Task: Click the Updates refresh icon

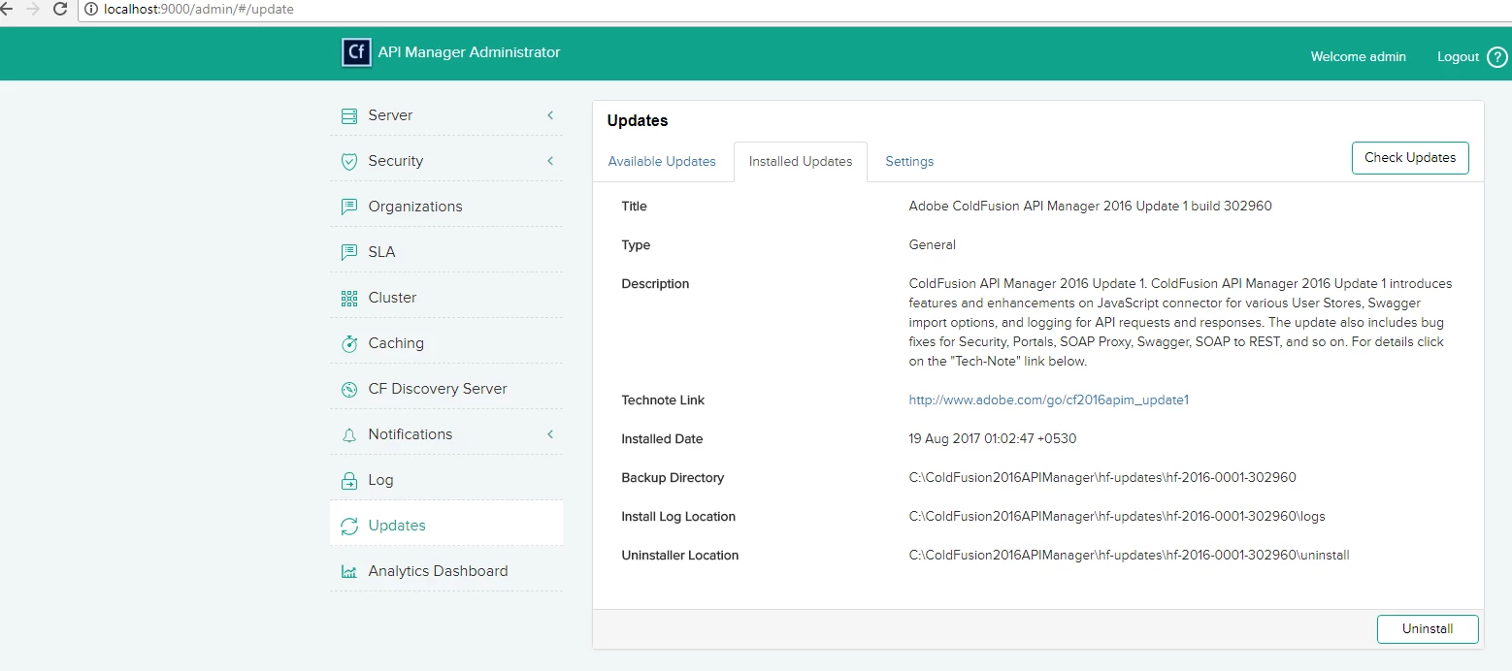Action: pos(349,526)
